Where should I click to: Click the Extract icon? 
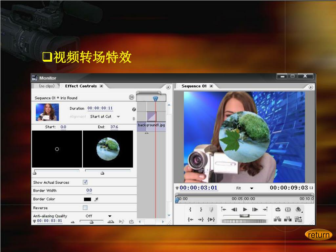pos(288,219)
